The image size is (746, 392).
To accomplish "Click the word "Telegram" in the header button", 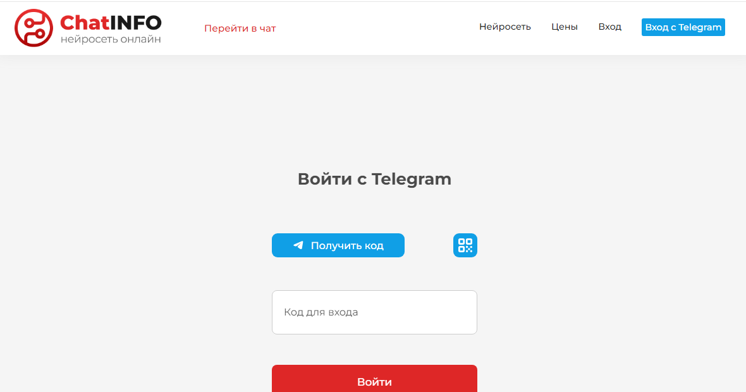I will [700, 27].
